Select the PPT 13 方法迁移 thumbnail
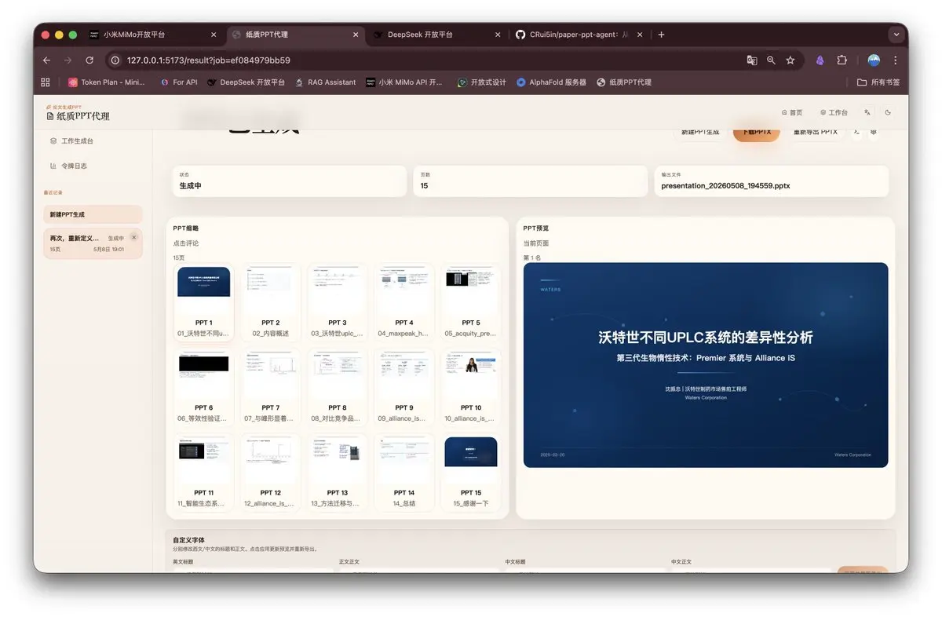The image size is (942, 617). click(x=338, y=474)
